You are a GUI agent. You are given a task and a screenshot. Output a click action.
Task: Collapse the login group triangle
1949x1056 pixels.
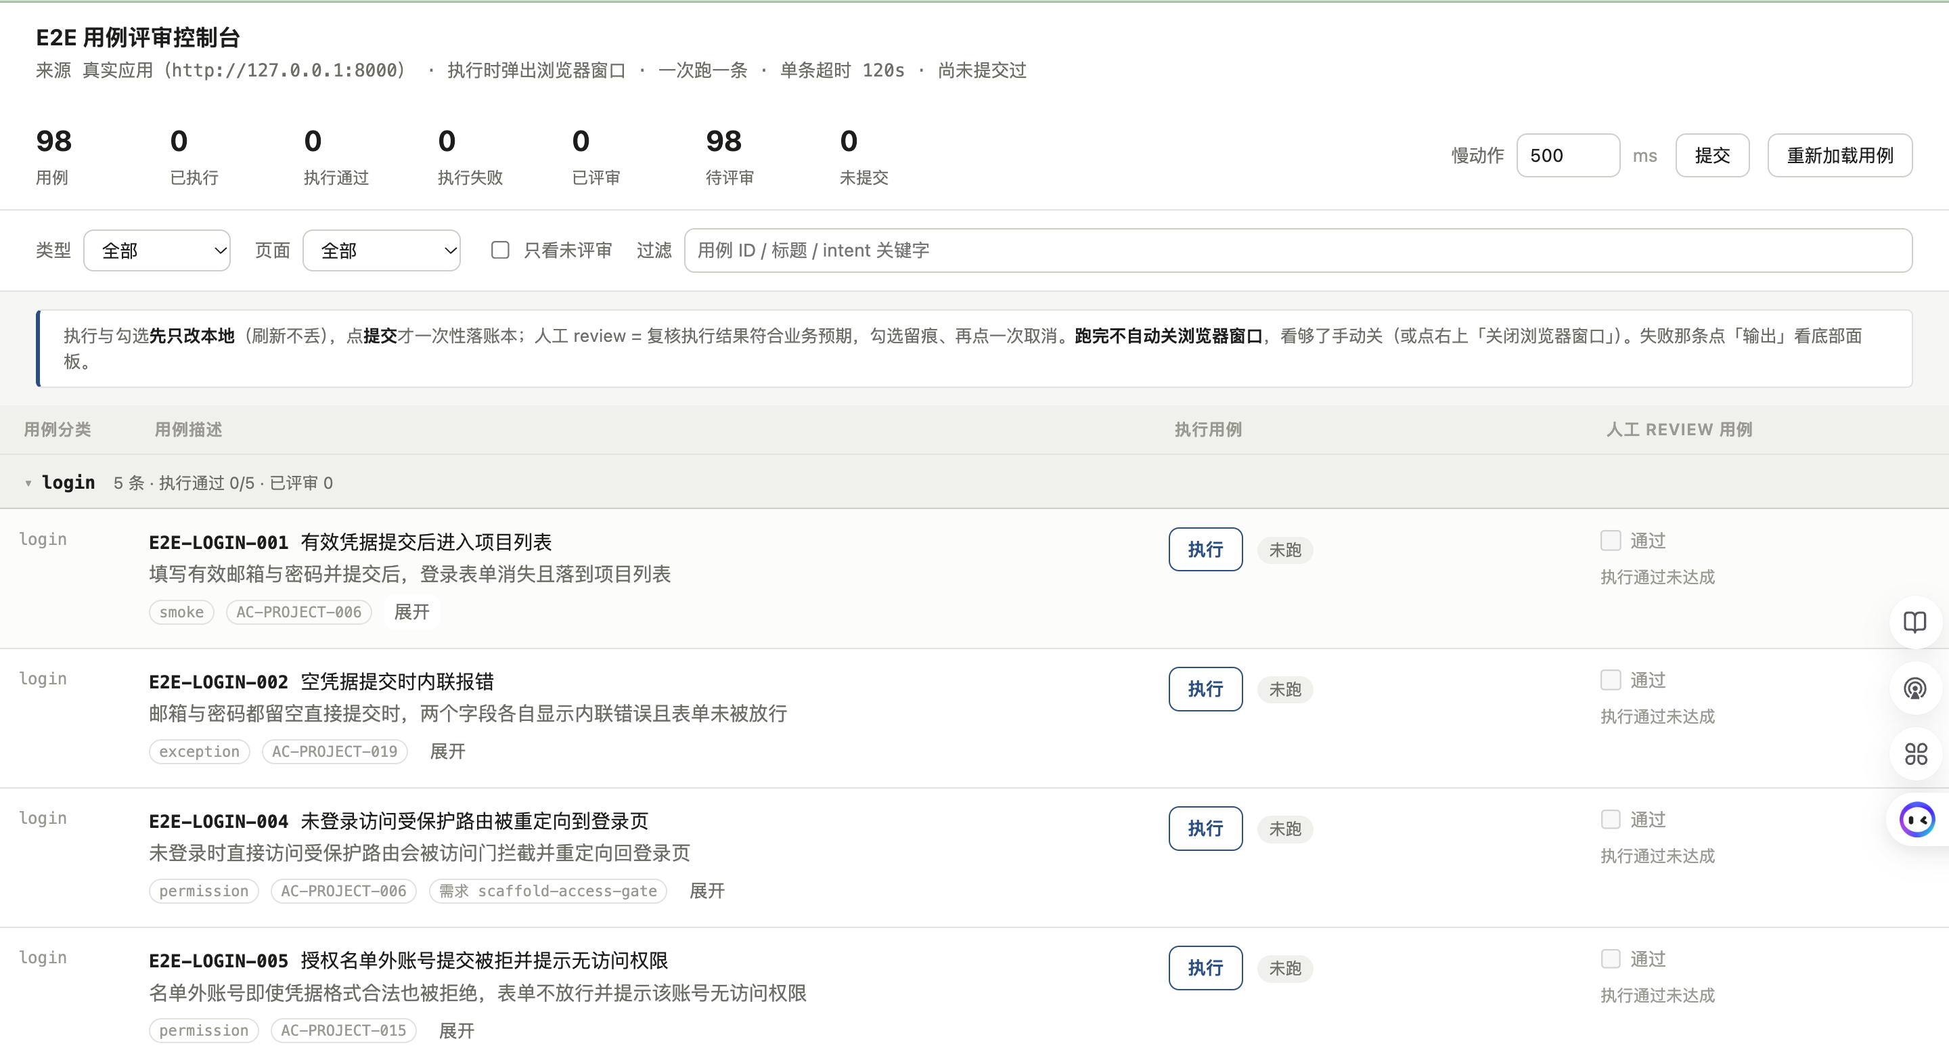point(28,483)
